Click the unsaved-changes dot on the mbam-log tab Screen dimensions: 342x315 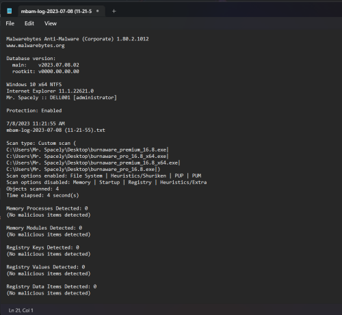coord(98,11)
